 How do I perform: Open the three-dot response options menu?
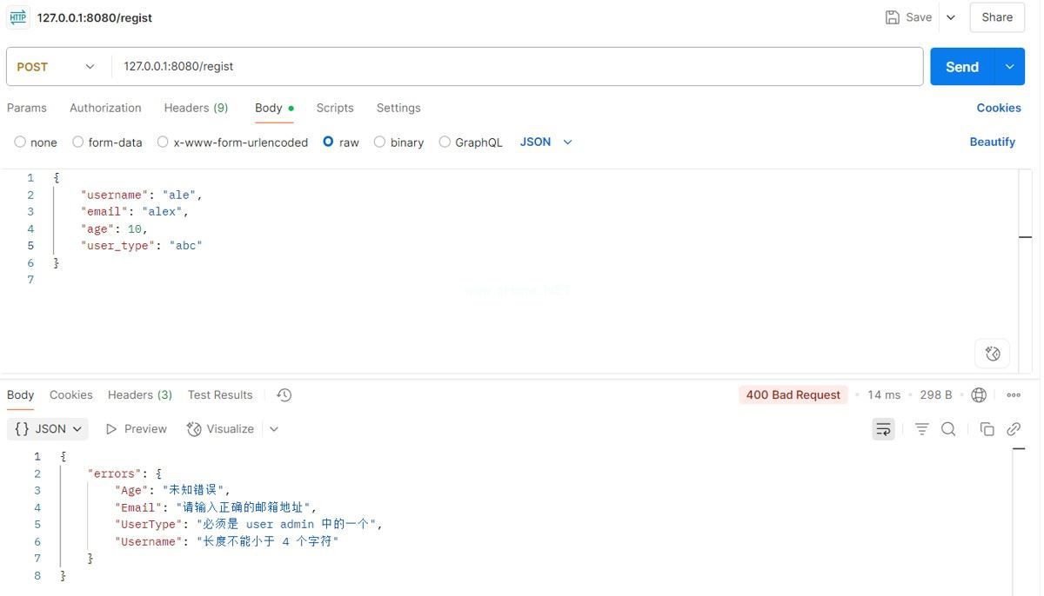click(x=1014, y=395)
